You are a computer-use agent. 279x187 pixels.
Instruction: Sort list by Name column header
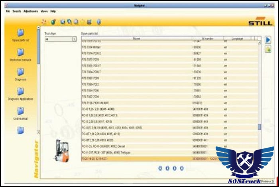[136, 39]
